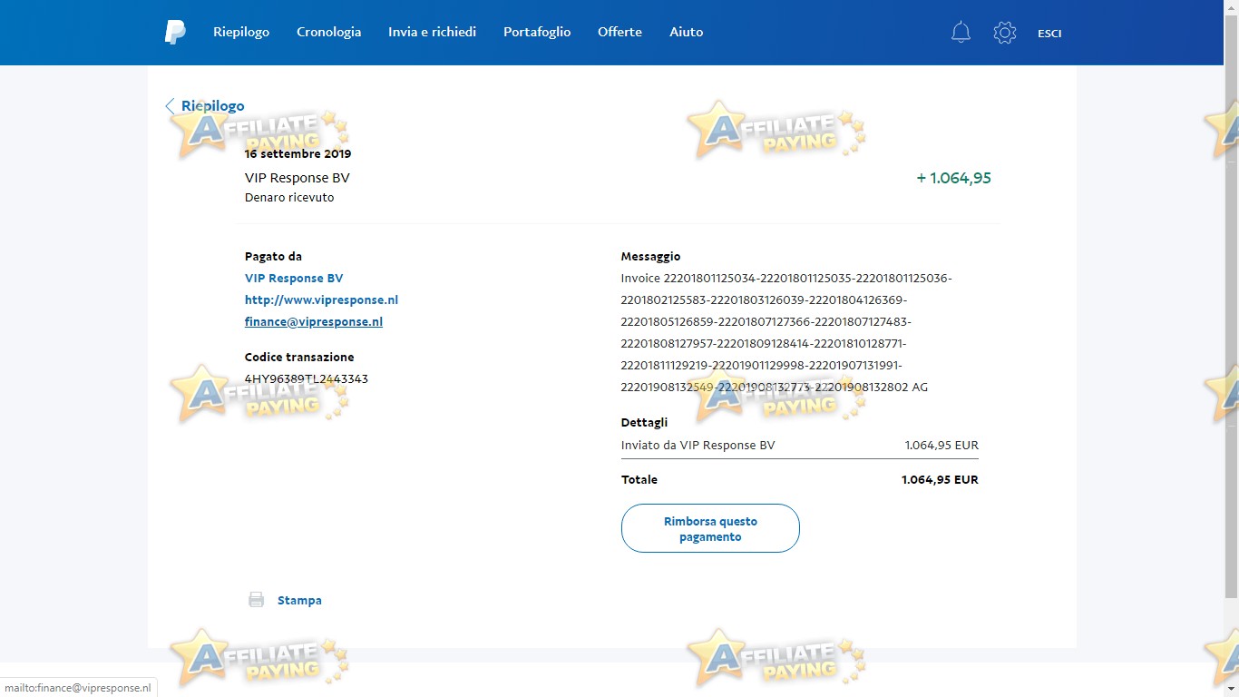
Task: Click the Totale 1.064,95 EUR value
Action: (940, 479)
